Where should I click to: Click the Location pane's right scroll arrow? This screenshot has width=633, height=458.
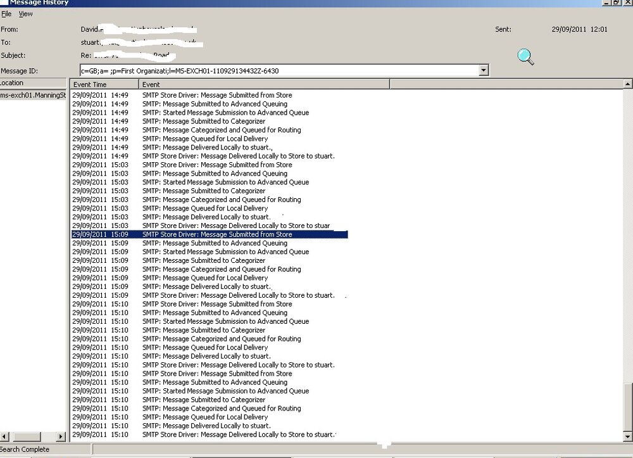pos(61,436)
